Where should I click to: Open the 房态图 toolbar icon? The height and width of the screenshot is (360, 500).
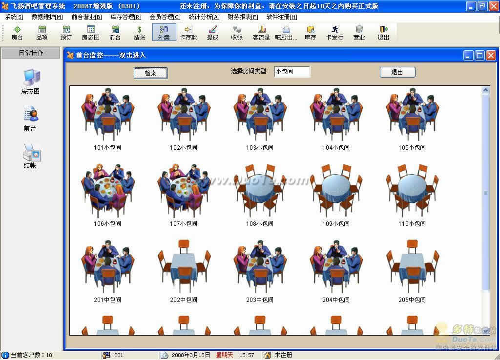90,33
